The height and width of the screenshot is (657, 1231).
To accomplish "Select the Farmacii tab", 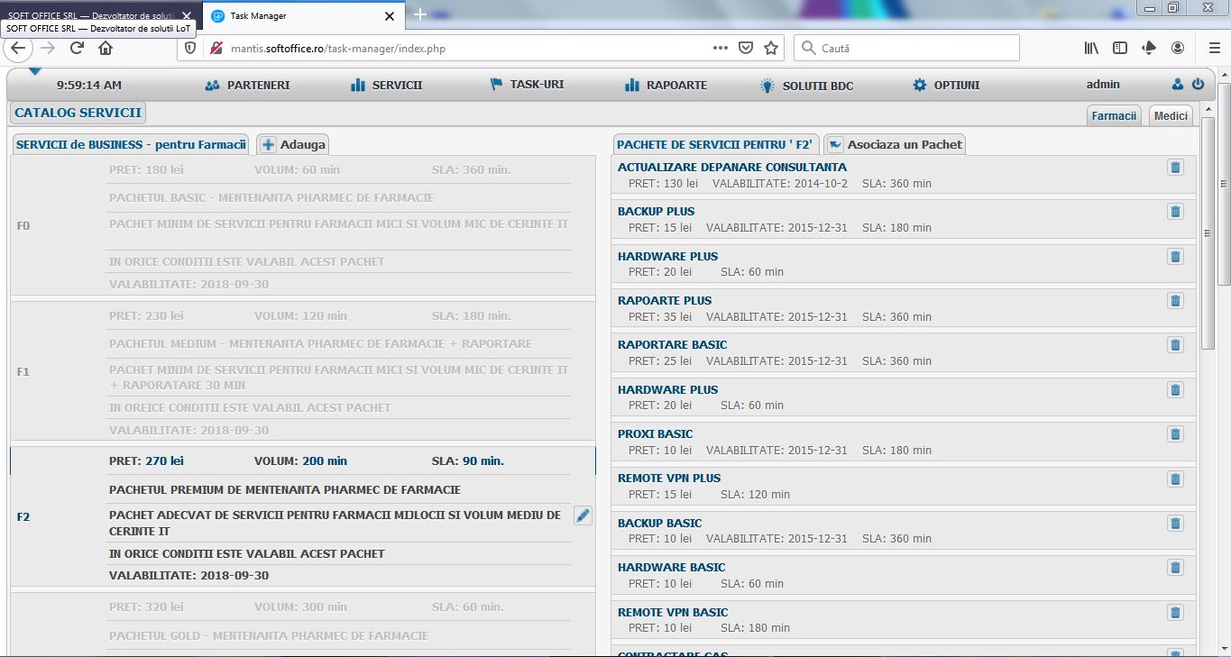I will 1113,116.
